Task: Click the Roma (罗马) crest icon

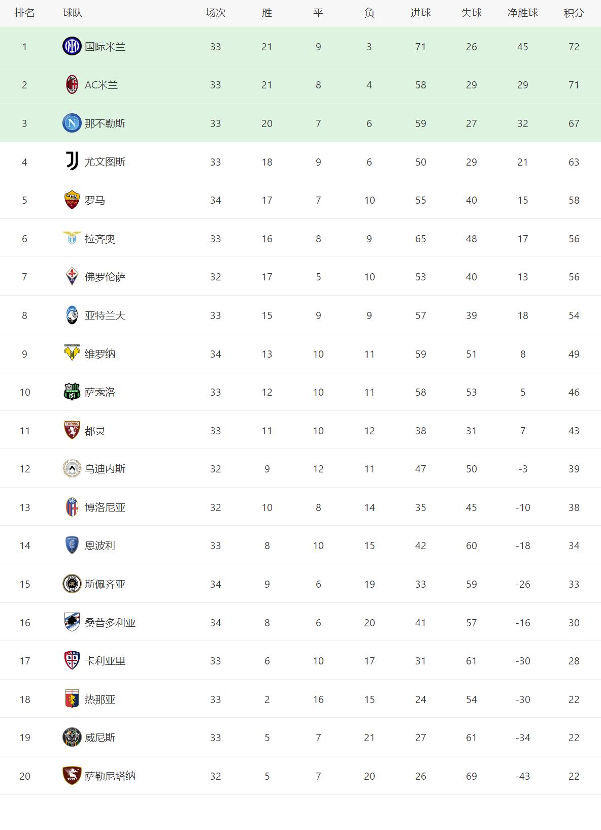Action: [72, 200]
